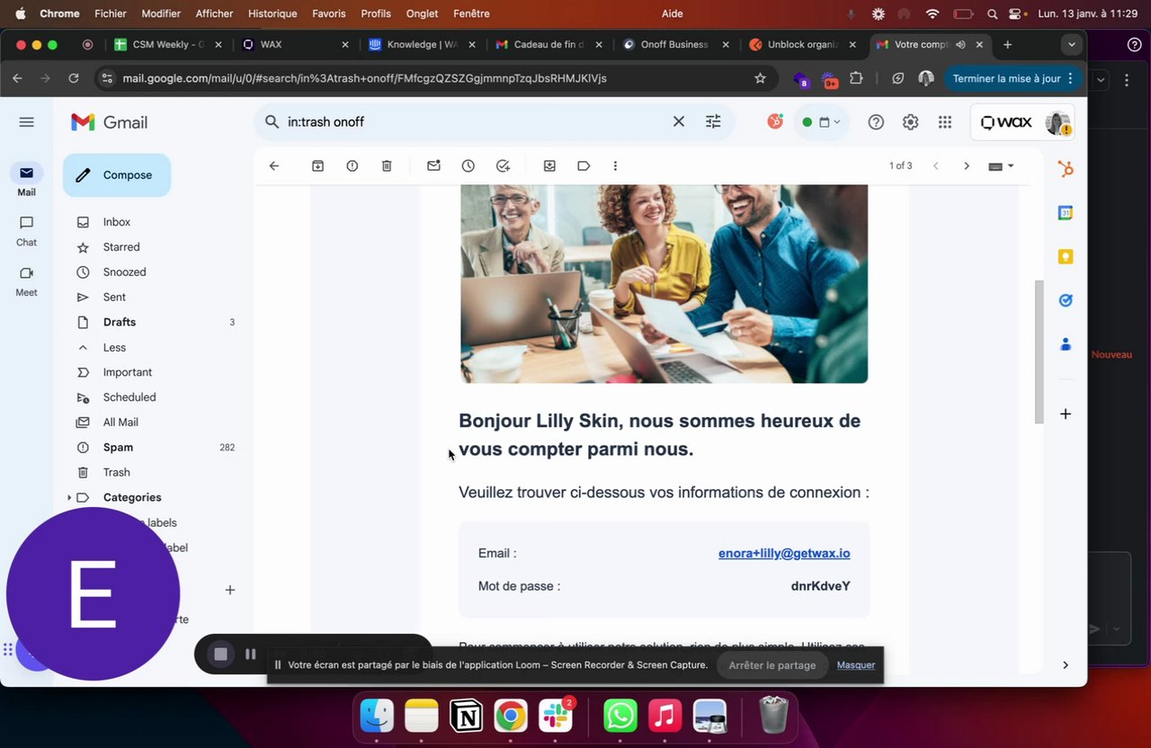
Task: Show search options filter icon
Action: click(713, 121)
